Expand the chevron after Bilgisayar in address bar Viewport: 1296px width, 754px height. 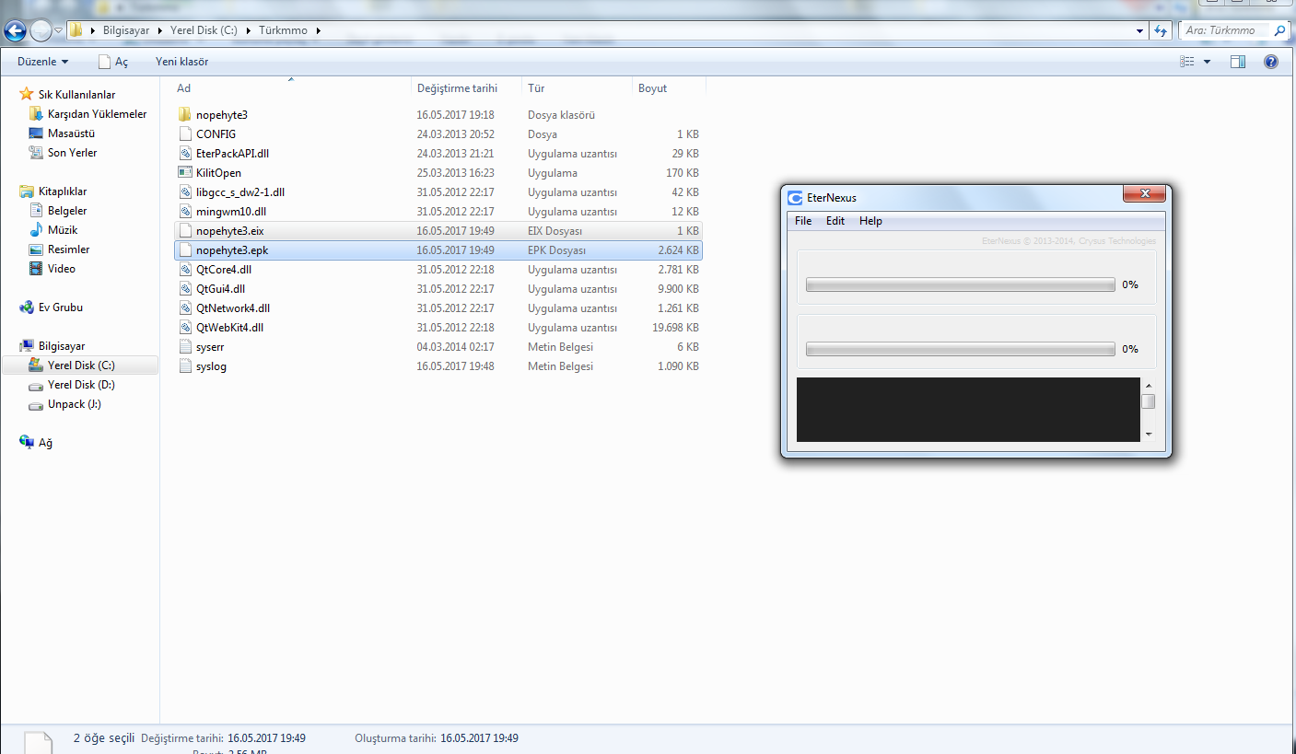tap(160, 30)
